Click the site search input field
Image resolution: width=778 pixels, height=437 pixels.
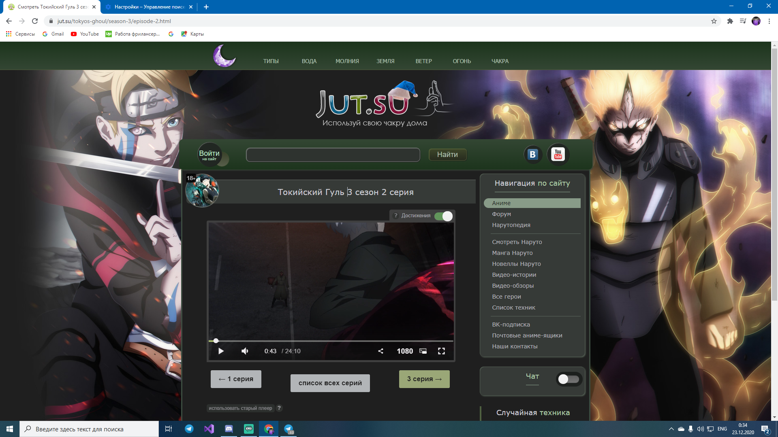point(333,155)
